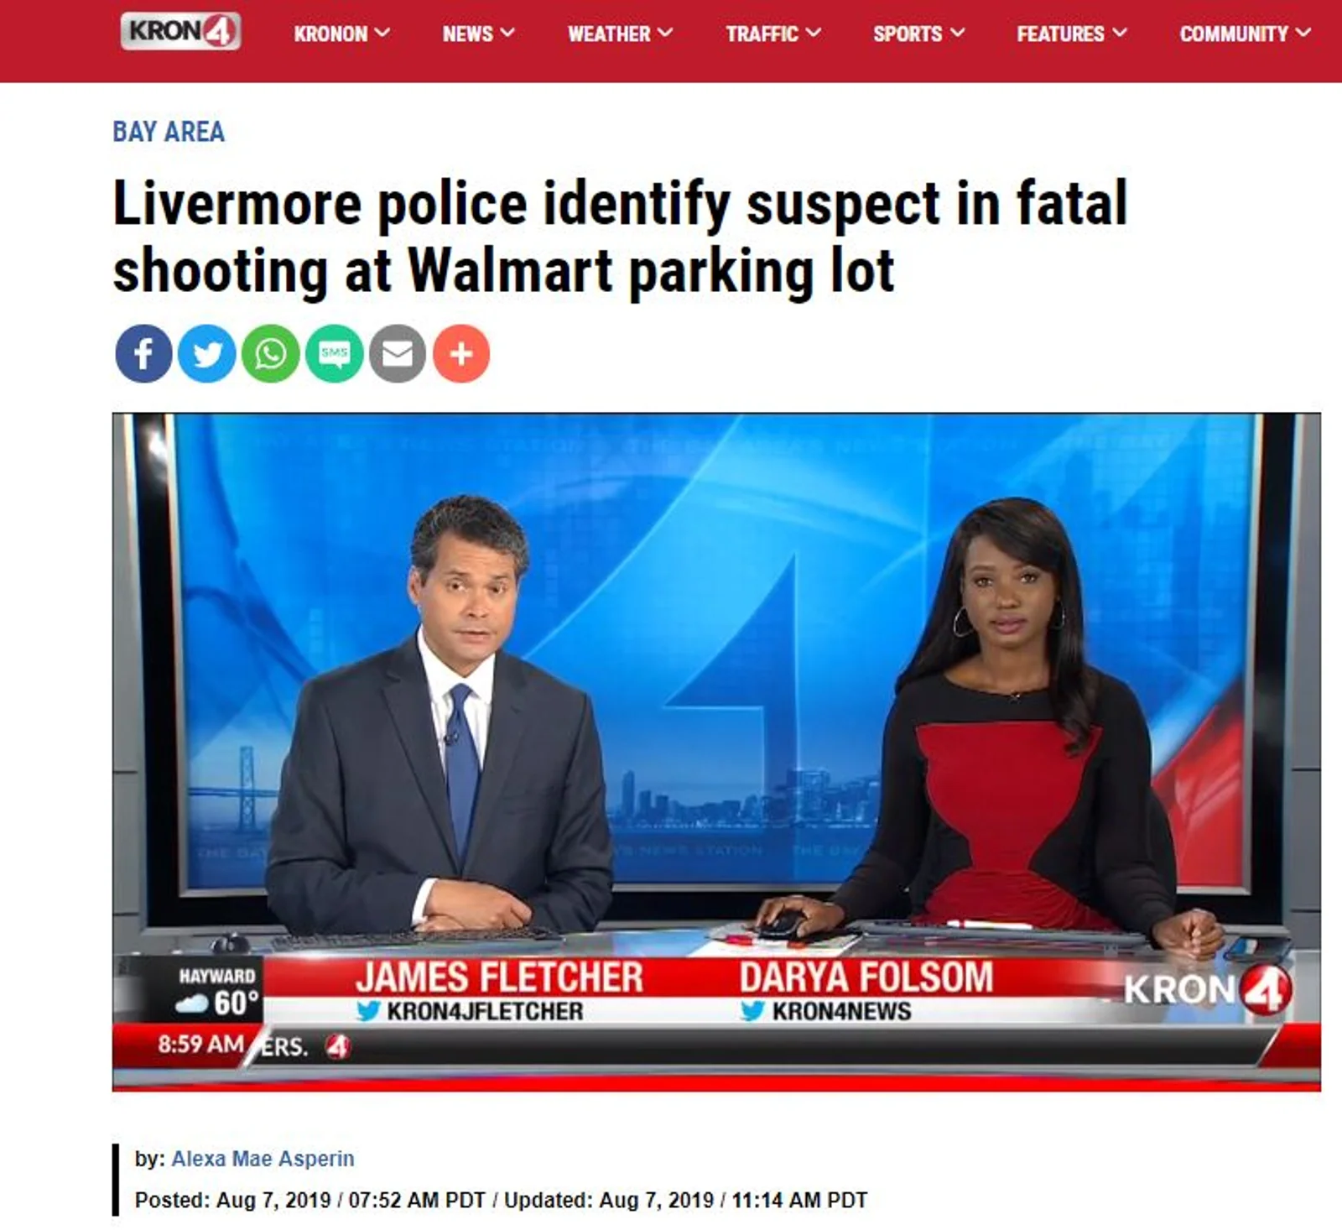1342x1230 pixels.
Task: Share article by email icon
Action: click(x=398, y=353)
